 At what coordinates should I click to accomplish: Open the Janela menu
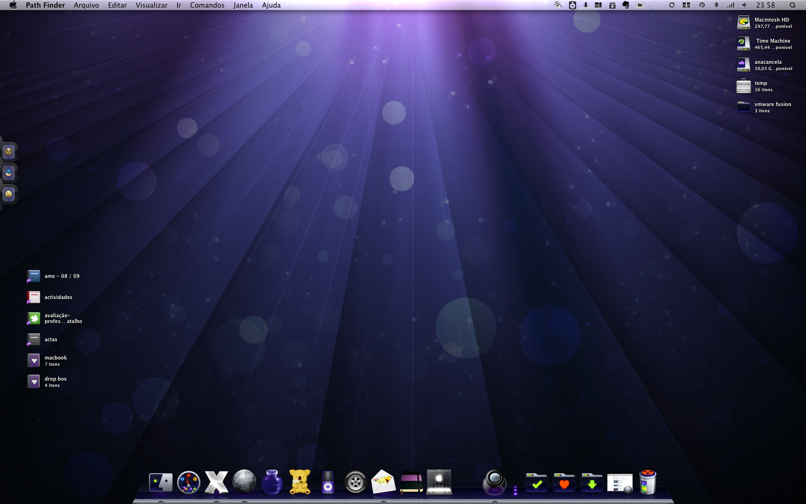point(243,5)
